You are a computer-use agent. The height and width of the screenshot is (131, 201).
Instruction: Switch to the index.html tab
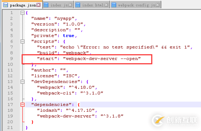click(92, 5)
